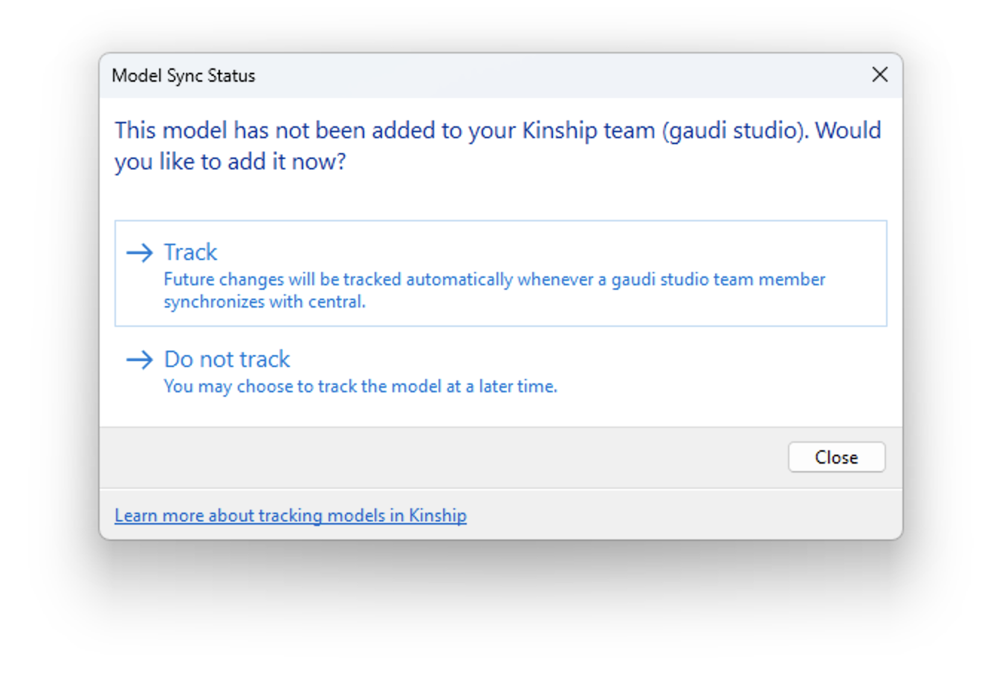Viewport: 1005px width, 688px height.
Task: Click the arrow icon beside Do not track
Action: tap(139, 360)
